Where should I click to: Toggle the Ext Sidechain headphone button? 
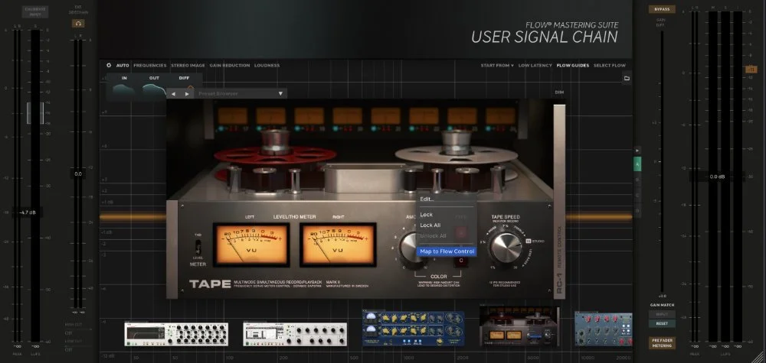click(78, 24)
